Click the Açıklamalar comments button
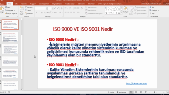Viewport: 169px width, 95px height. (121, 92)
